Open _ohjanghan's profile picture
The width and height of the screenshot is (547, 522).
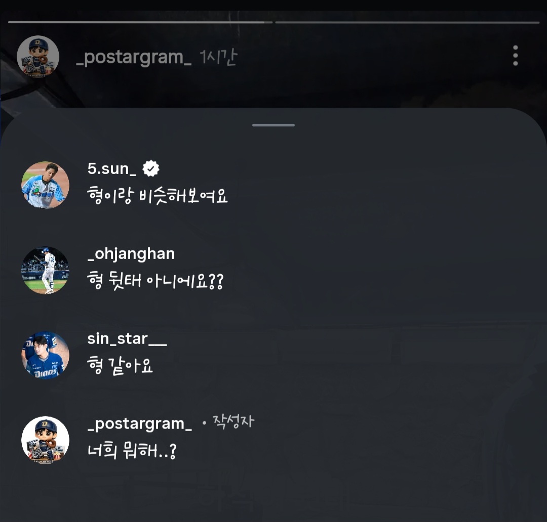[x=45, y=270]
